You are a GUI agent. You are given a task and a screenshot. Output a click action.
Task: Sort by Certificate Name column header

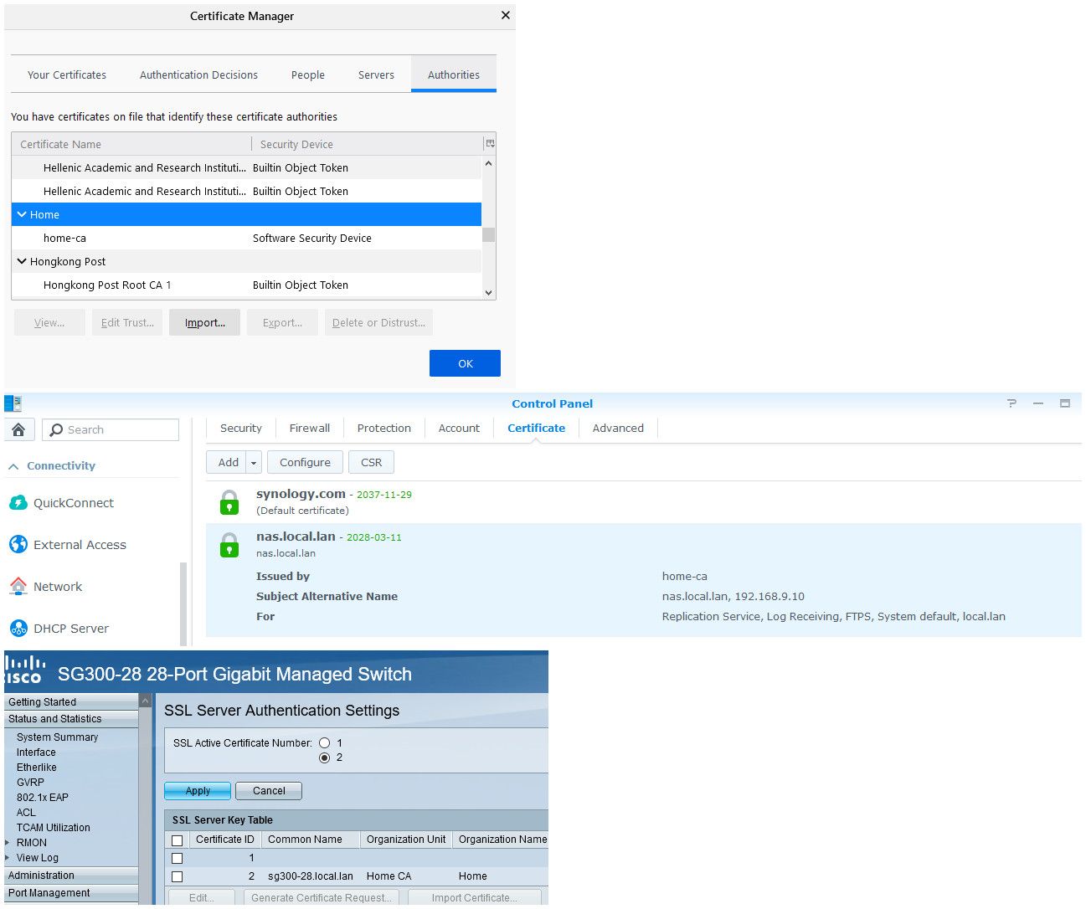[131, 144]
